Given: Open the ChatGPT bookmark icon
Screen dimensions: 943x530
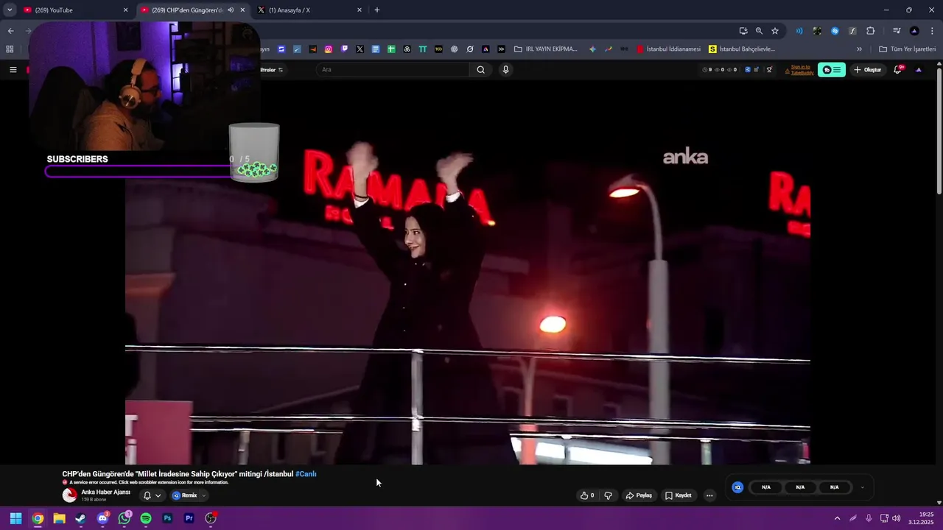Looking at the screenshot, I should coord(454,49).
